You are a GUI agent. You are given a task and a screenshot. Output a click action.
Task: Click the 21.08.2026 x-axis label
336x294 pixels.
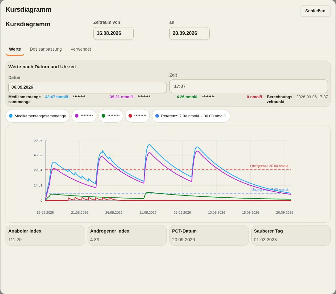(x=79, y=212)
